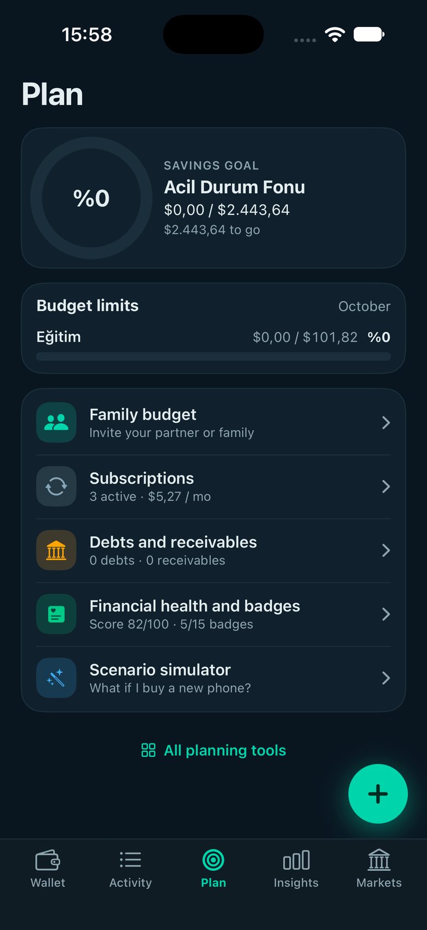Viewport: 427px width, 930px height.
Task: Open the Acil Durum Fonu savings goal card
Action: tap(214, 198)
